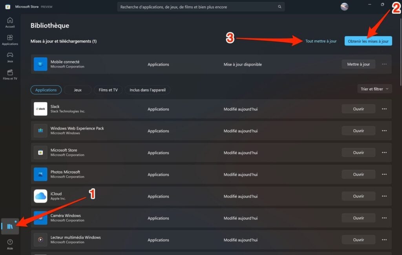402x255 pixels.
Task: Open the user profile avatar
Action: pos(344,7)
